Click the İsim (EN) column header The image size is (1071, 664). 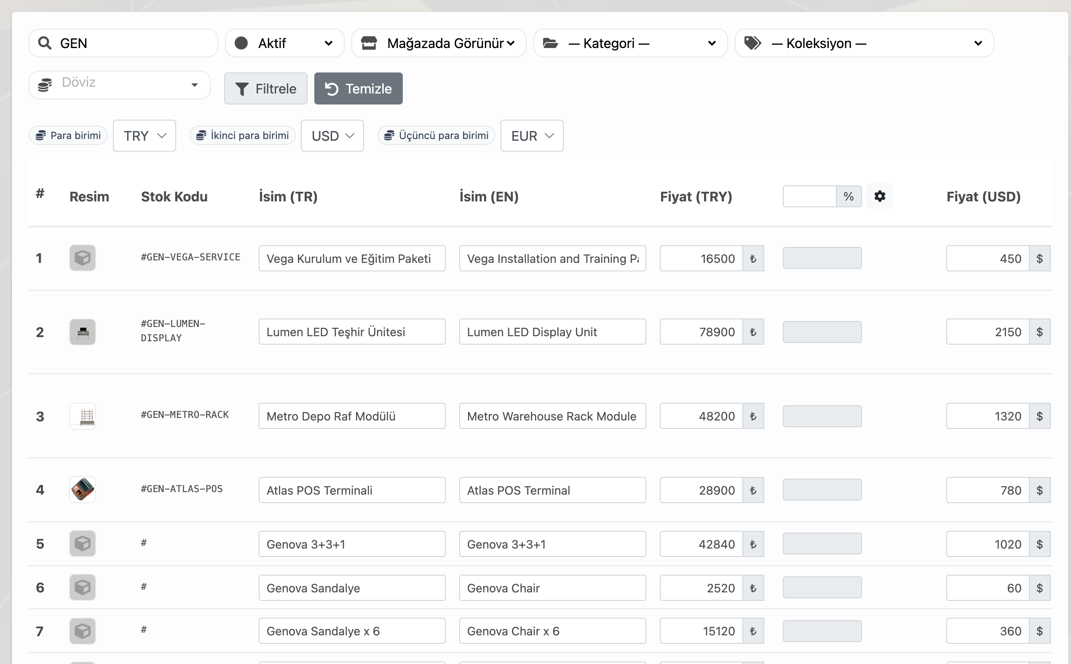point(489,196)
